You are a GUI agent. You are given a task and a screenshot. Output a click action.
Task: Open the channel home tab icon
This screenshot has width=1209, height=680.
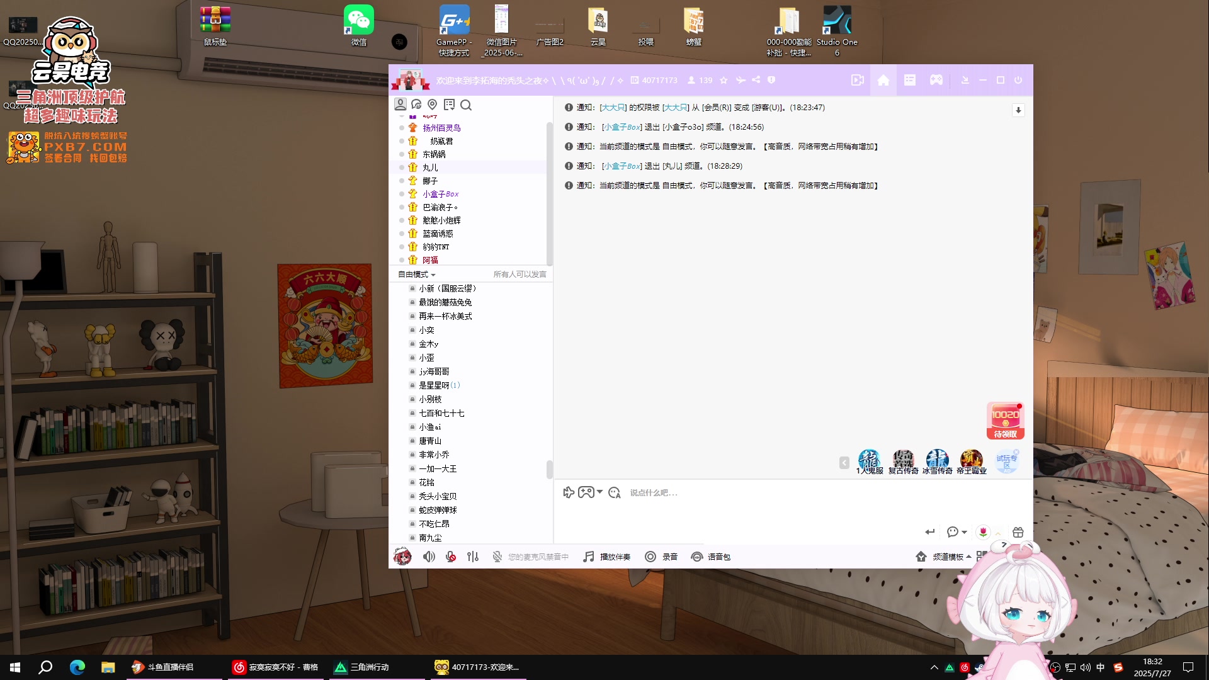pos(883,80)
